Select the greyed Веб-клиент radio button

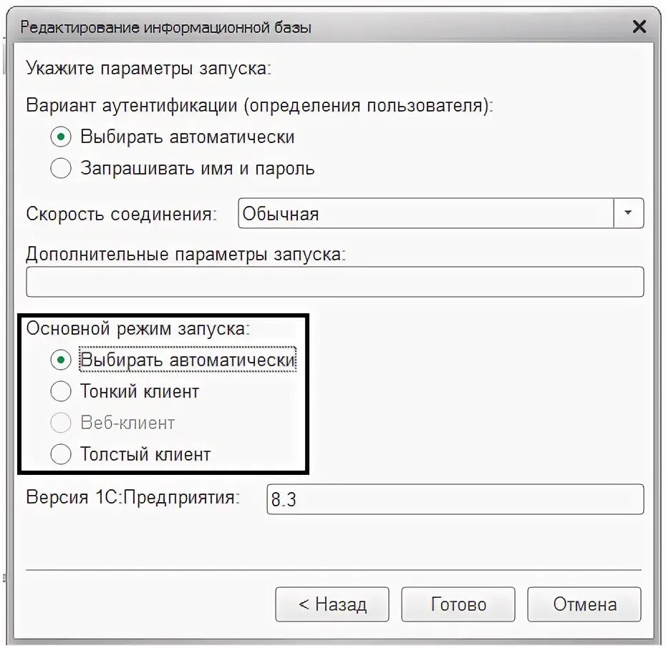coord(61,423)
